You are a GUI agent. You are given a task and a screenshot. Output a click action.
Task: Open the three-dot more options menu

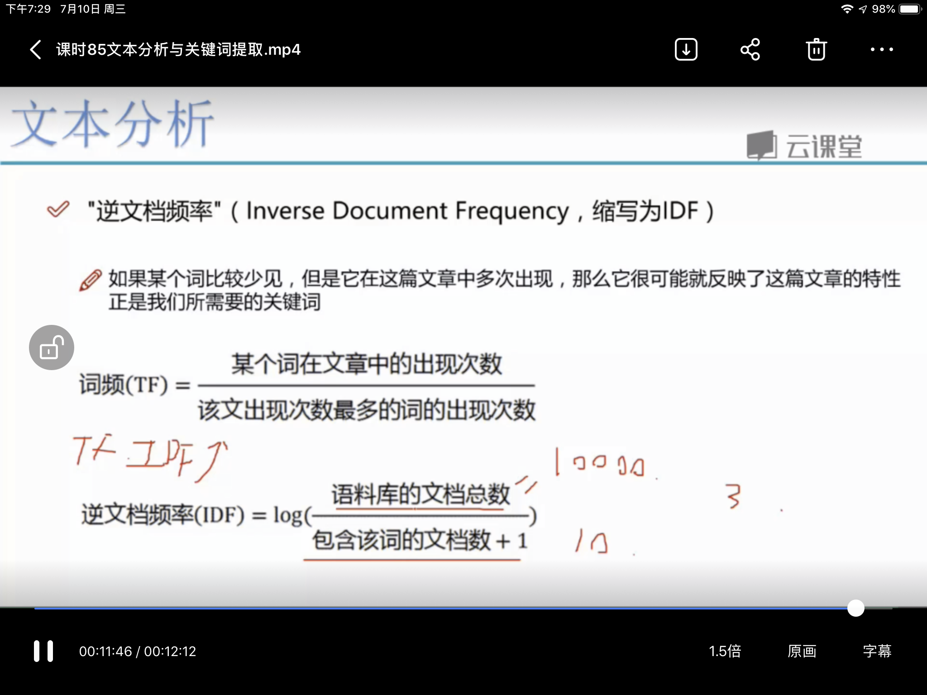(882, 49)
